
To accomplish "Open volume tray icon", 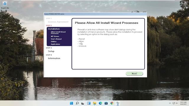I will tap(177, 103).
